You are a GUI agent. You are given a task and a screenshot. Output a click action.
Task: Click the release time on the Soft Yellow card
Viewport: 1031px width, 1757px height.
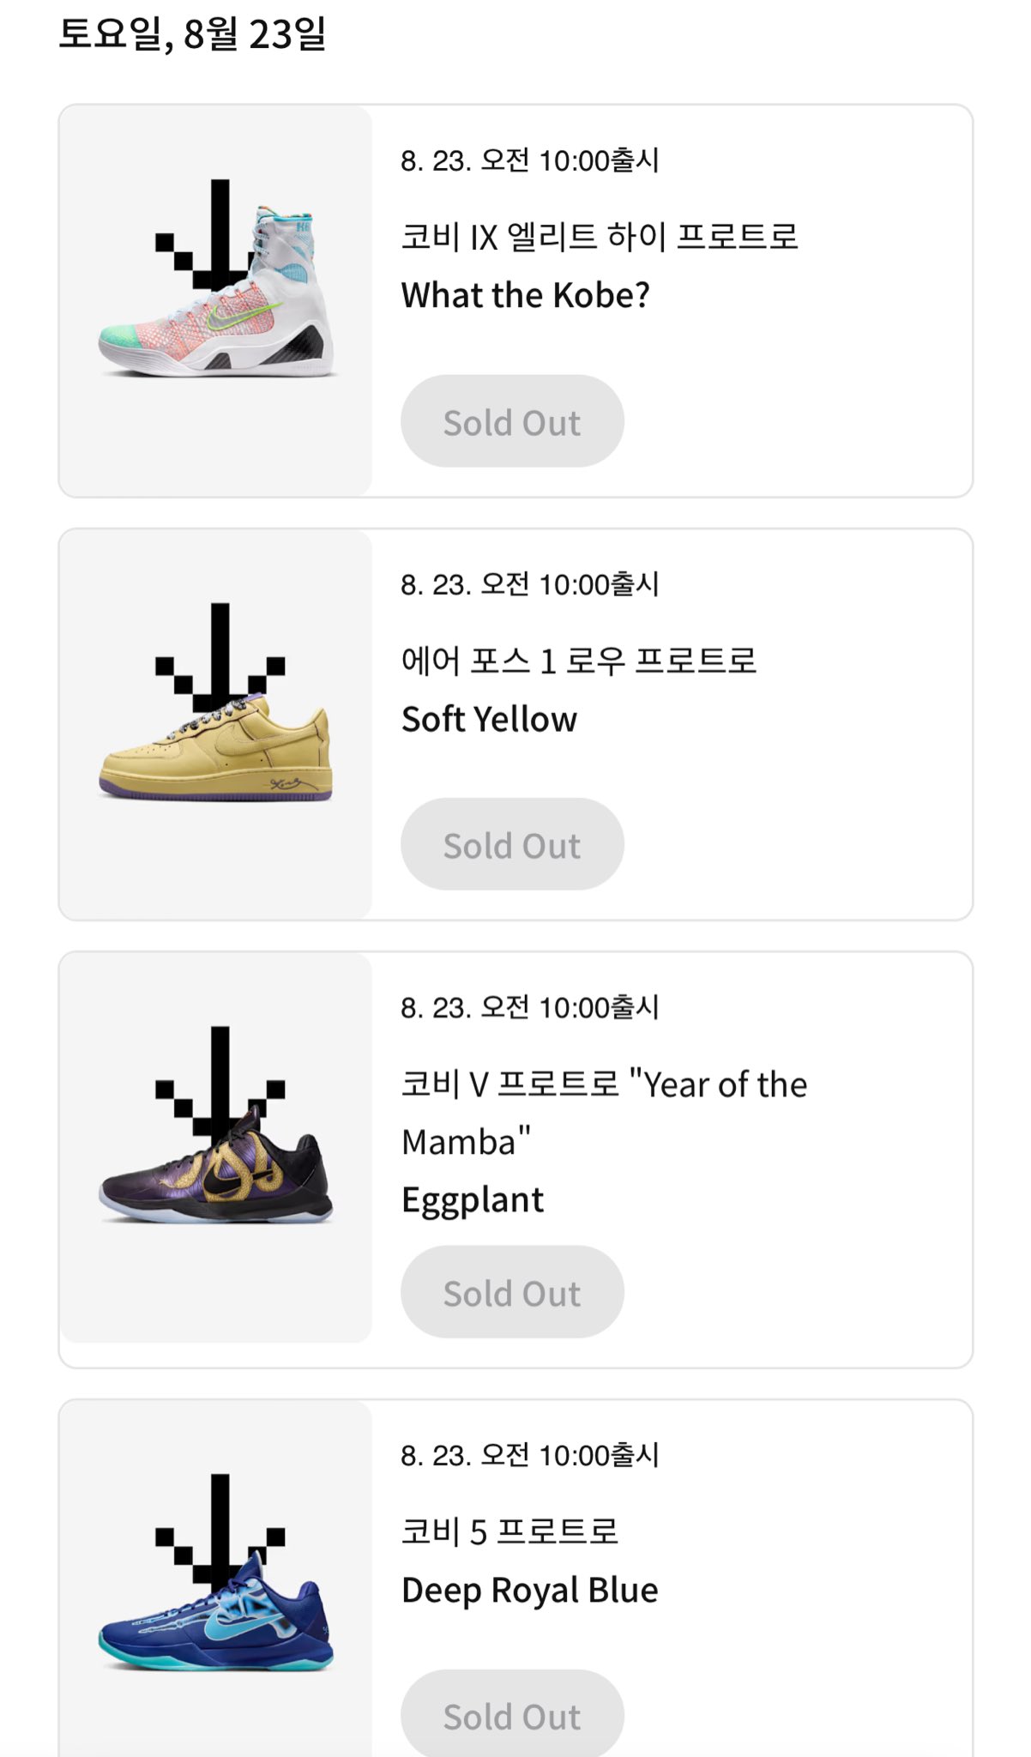pos(530,584)
